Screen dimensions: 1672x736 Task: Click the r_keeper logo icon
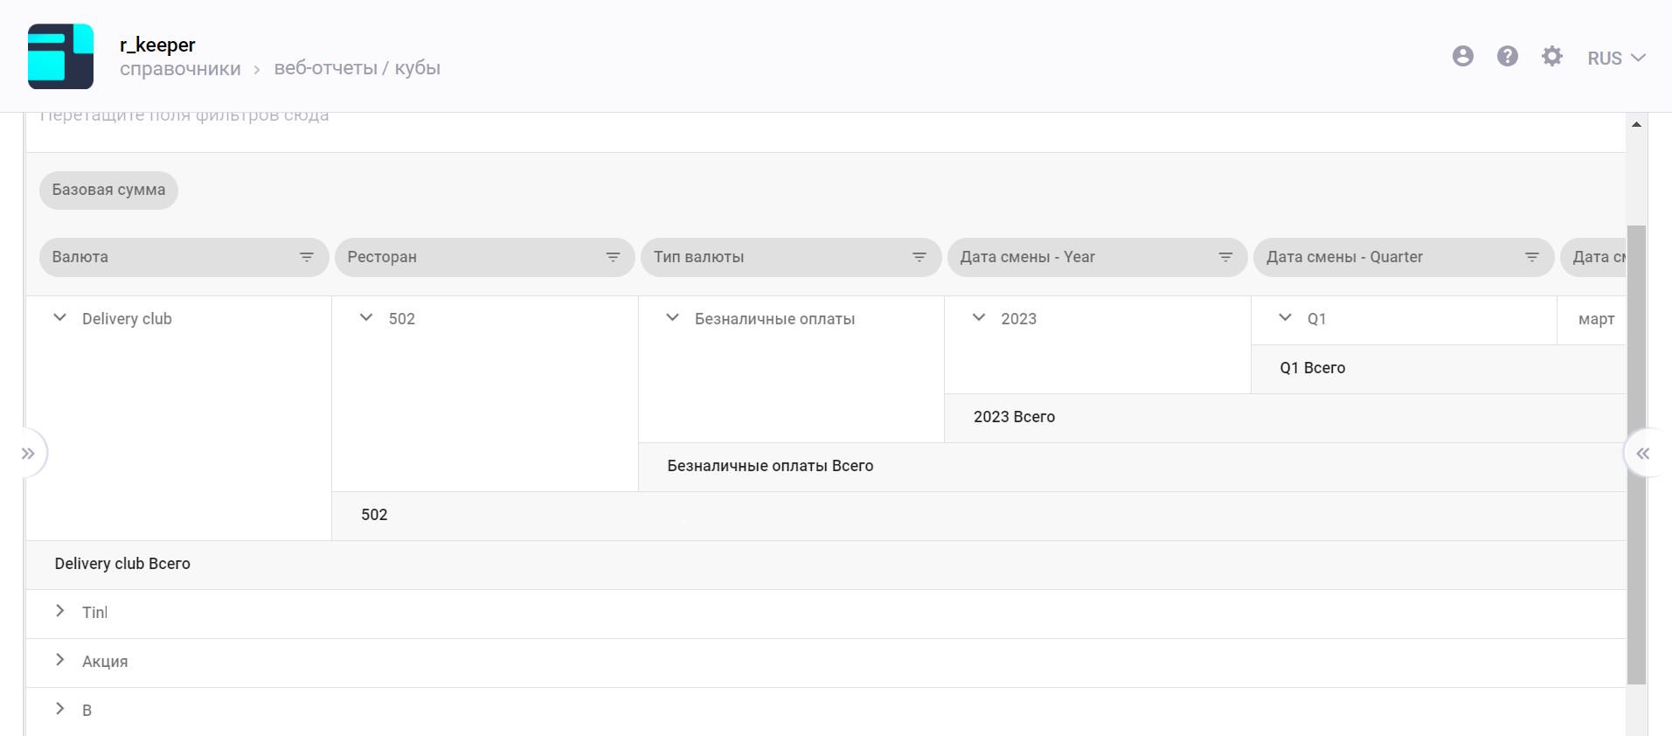pyautogui.click(x=60, y=57)
